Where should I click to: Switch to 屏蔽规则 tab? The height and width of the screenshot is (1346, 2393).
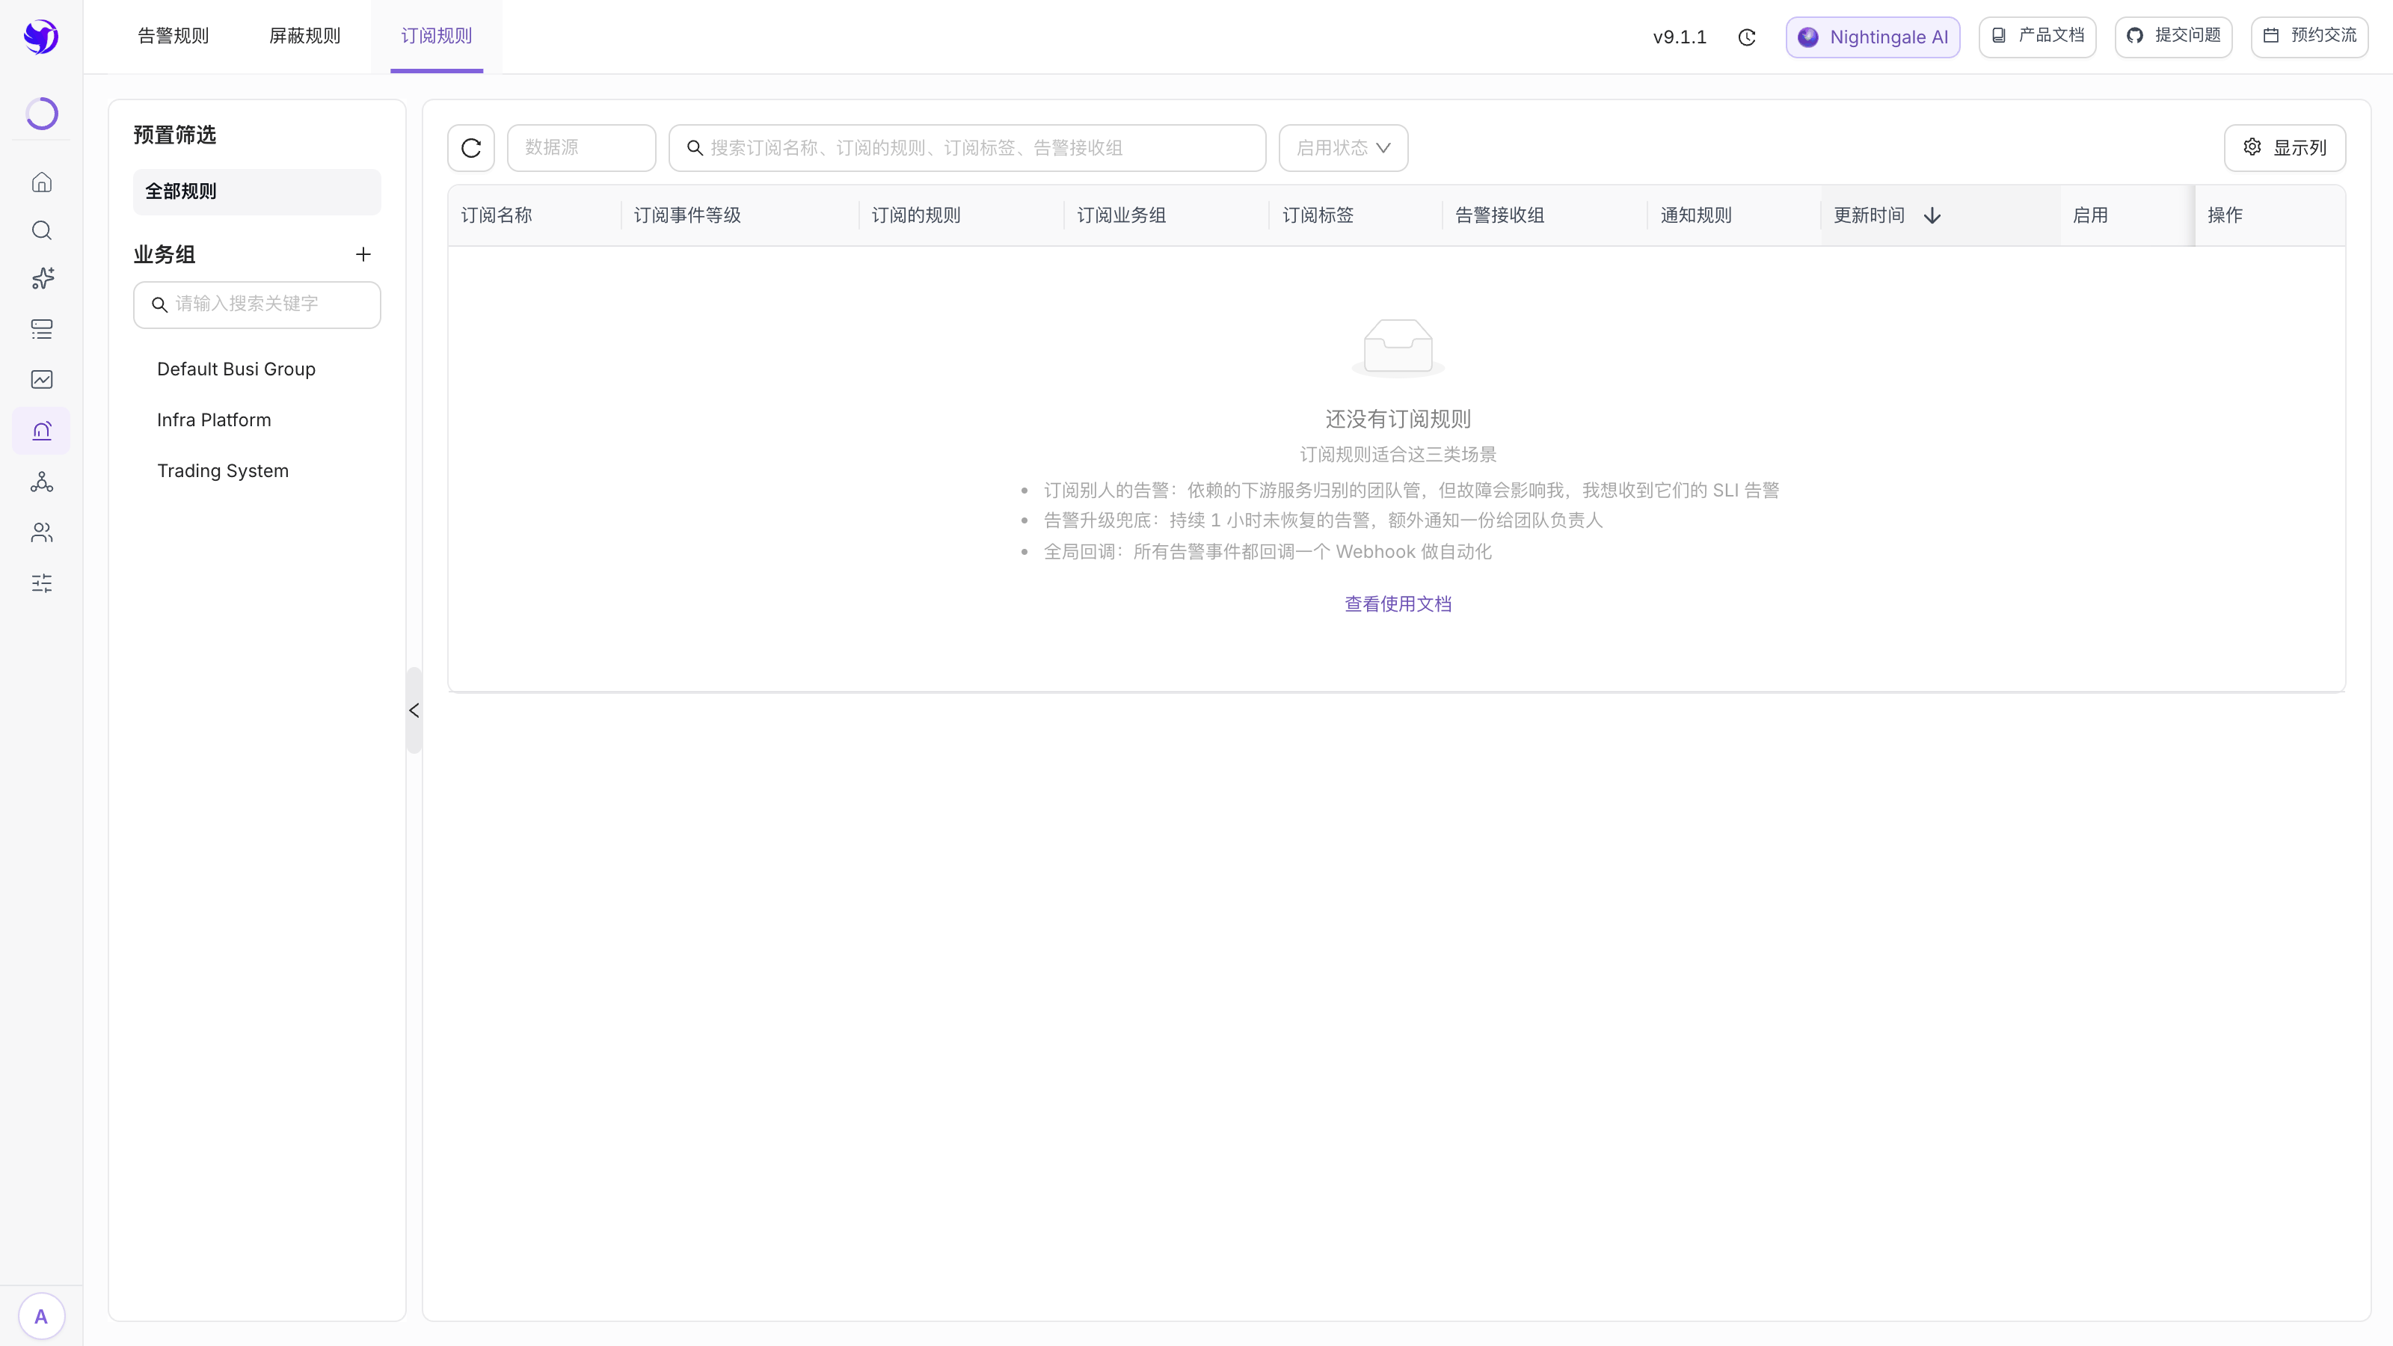pos(304,36)
